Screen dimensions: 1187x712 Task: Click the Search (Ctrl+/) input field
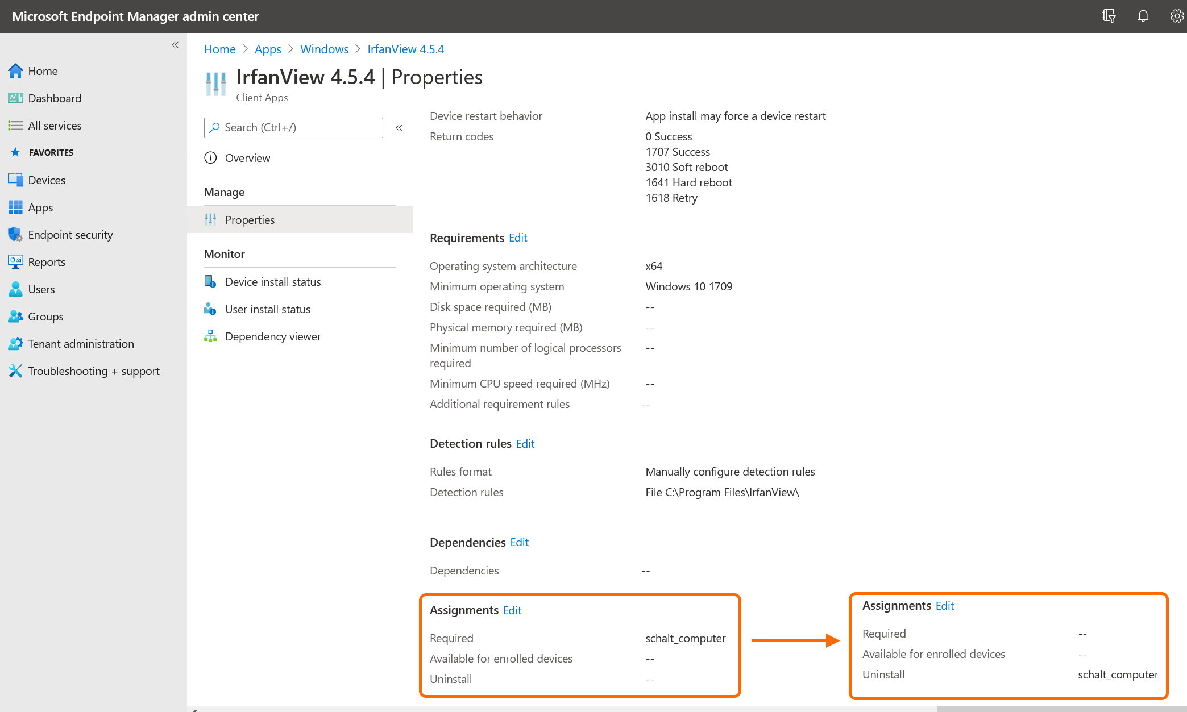(x=293, y=128)
